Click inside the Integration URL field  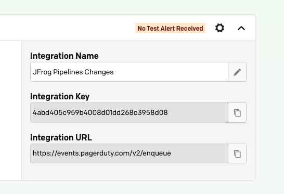[129, 153]
